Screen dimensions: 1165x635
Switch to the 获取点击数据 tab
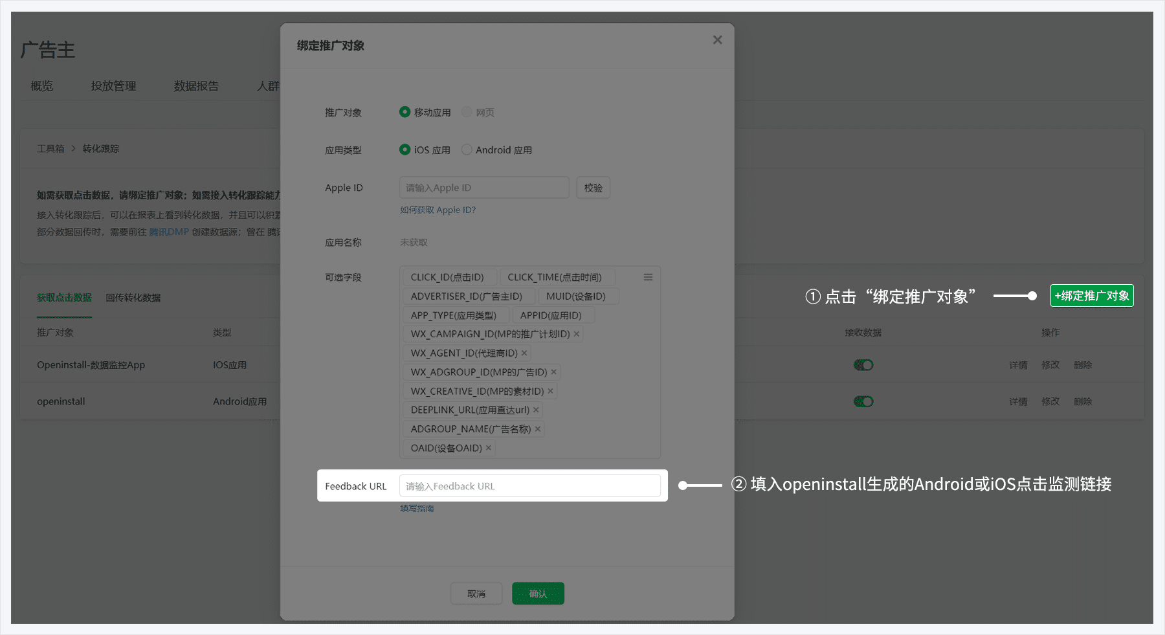click(x=64, y=298)
